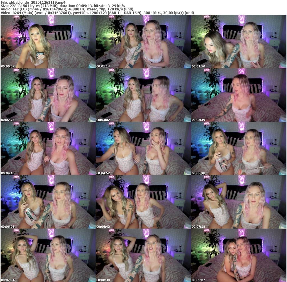Click the thumbnail frame stamped 00:09:07
The width and height of the screenshot is (287, 282).
(x=239, y=255)
